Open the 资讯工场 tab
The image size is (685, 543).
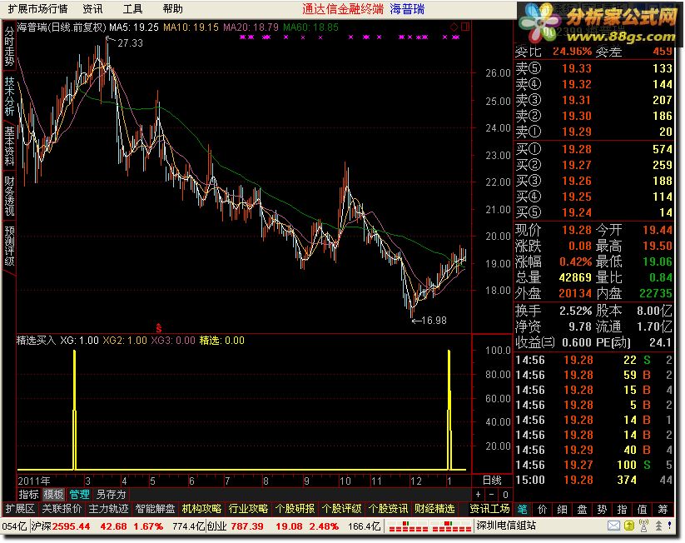click(x=489, y=509)
